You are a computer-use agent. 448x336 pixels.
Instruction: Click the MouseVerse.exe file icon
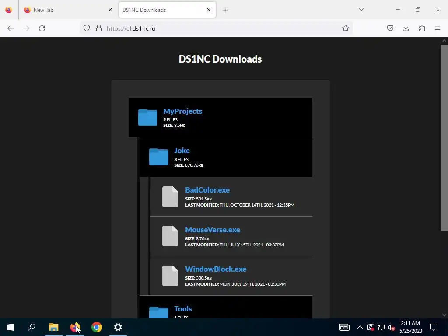170,236
